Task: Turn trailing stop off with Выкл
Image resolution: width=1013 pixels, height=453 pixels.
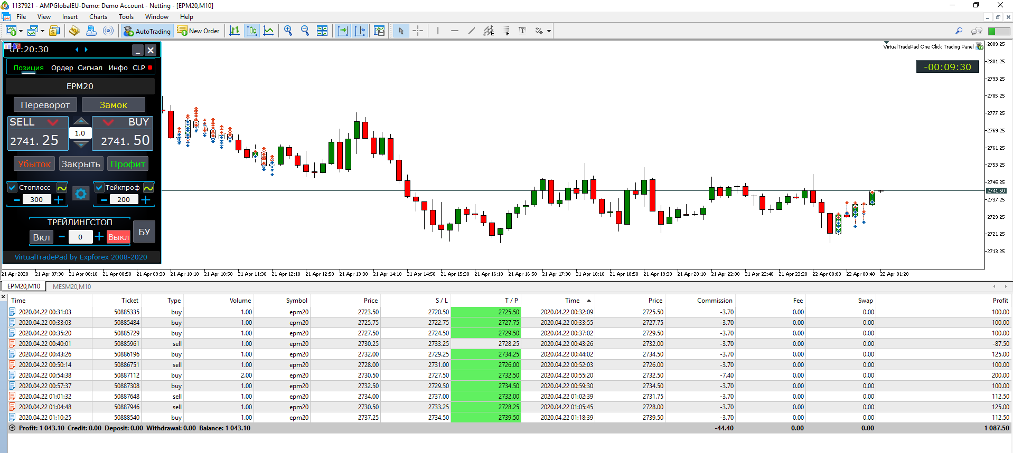Action: [118, 237]
